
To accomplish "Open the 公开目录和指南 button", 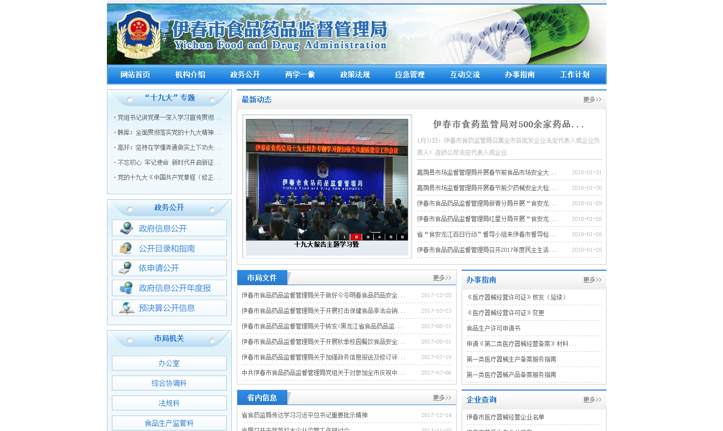I will (169, 248).
